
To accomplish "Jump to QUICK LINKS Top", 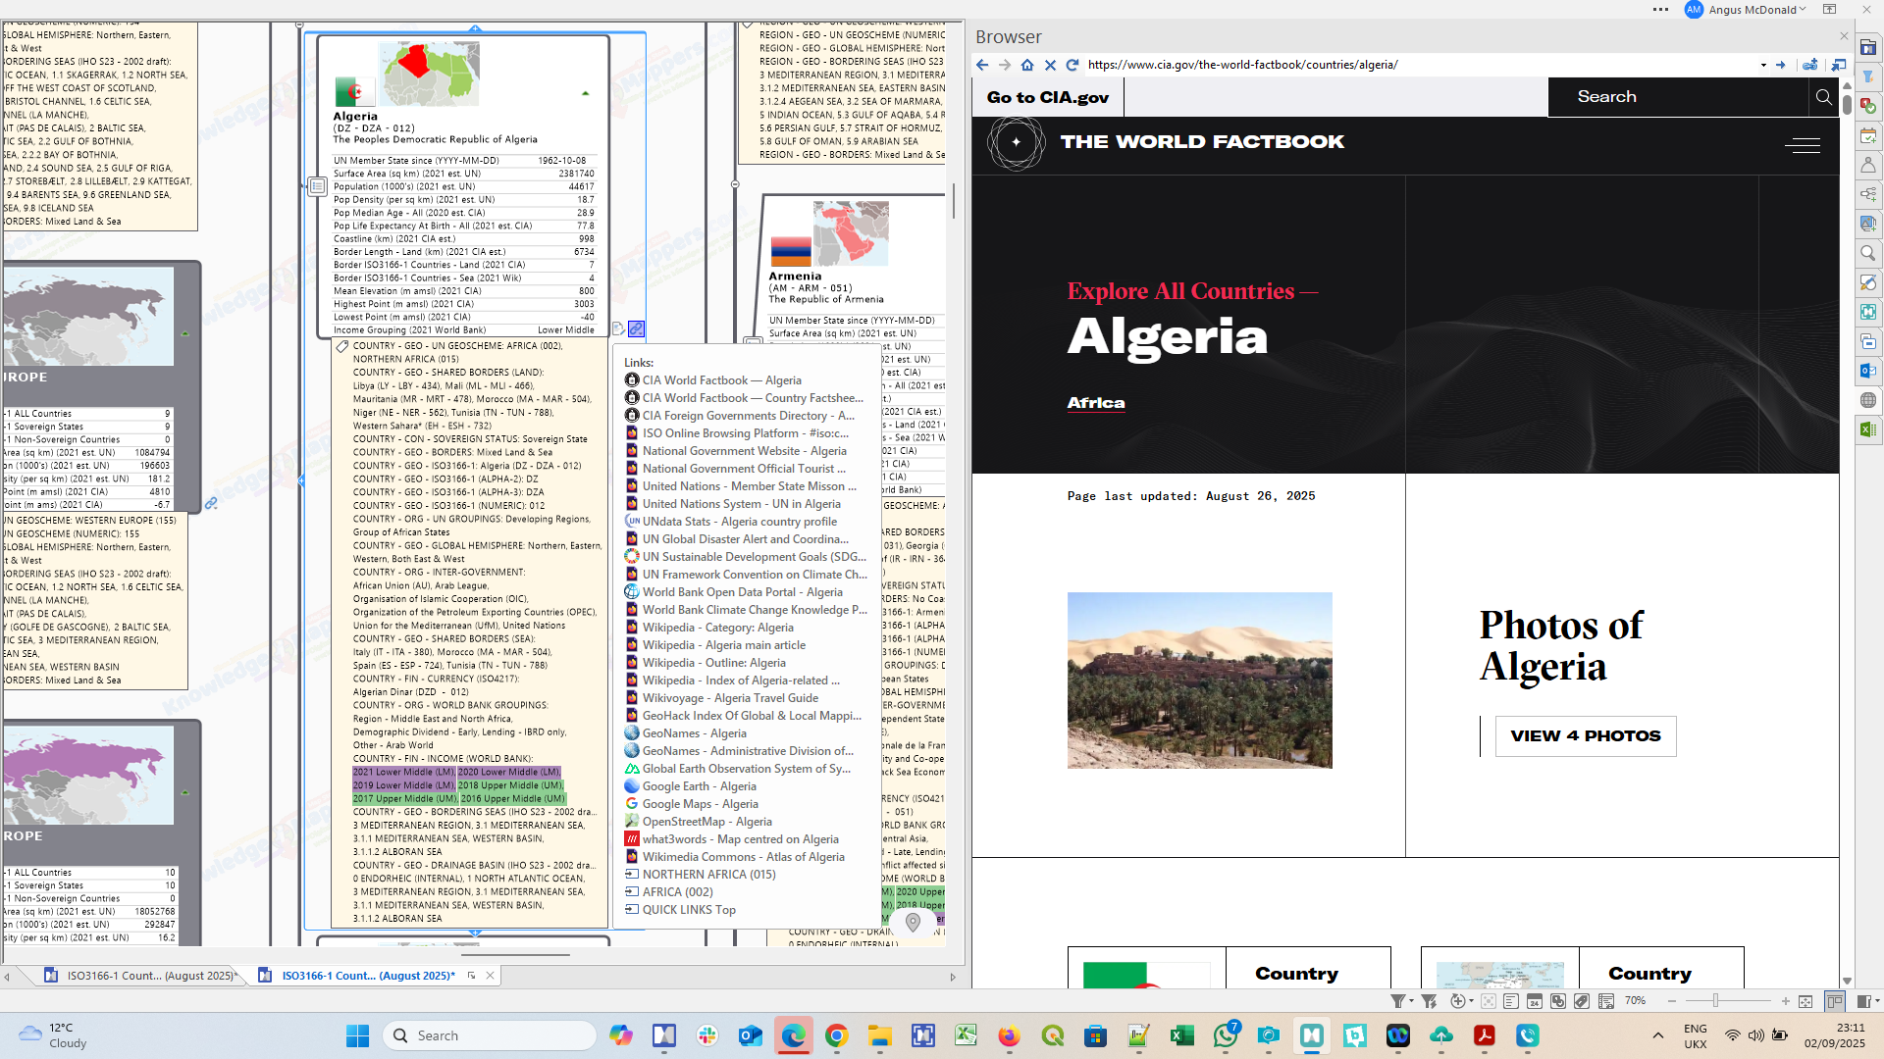I will point(689,910).
